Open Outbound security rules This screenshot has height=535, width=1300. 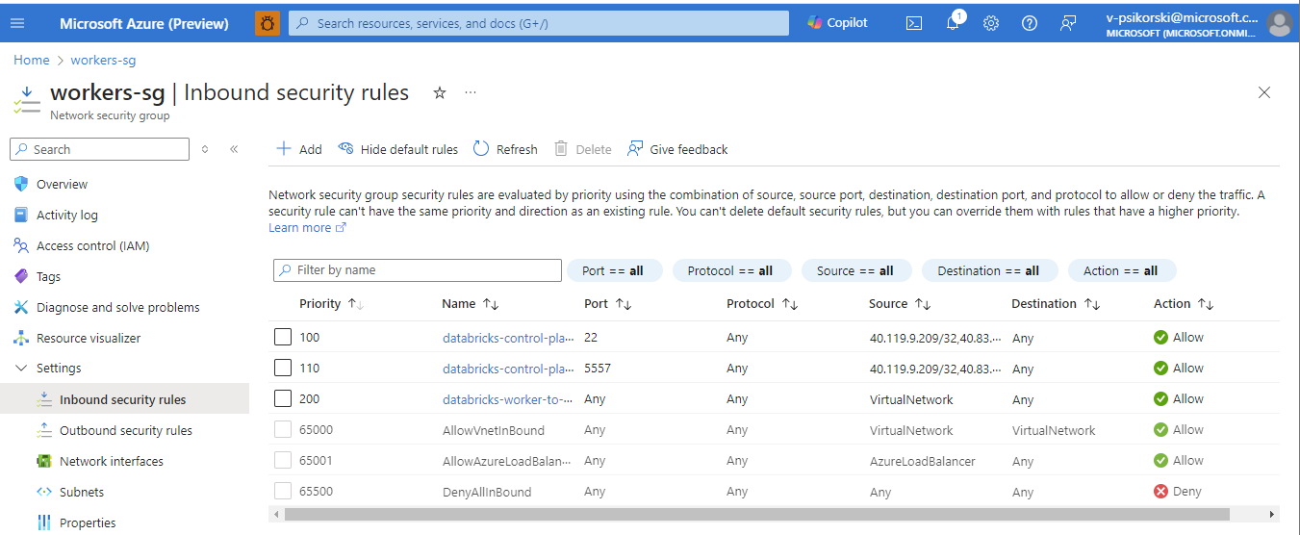(x=124, y=430)
